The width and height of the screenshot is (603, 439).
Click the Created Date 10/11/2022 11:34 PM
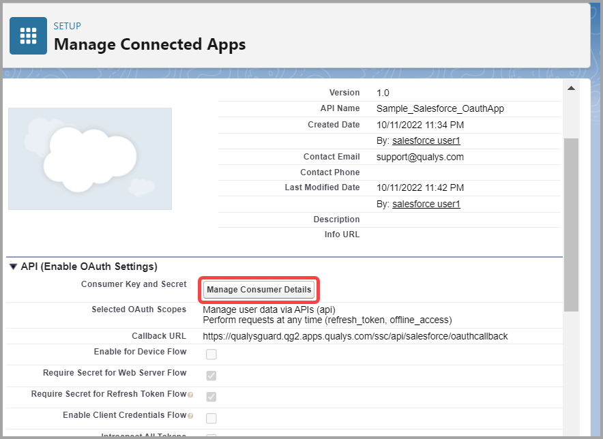click(420, 125)
